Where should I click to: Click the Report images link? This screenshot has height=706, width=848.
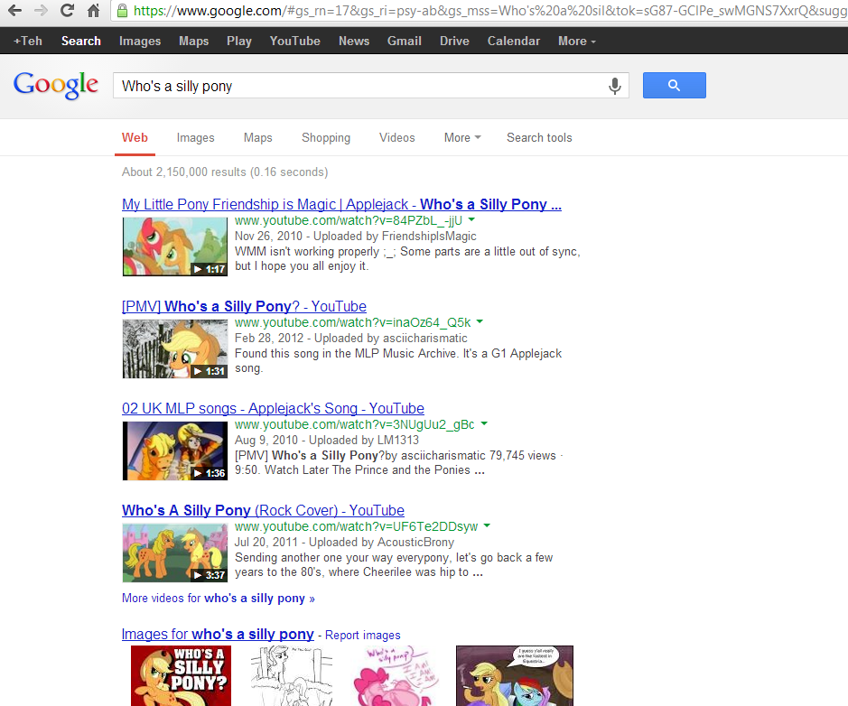363,636
